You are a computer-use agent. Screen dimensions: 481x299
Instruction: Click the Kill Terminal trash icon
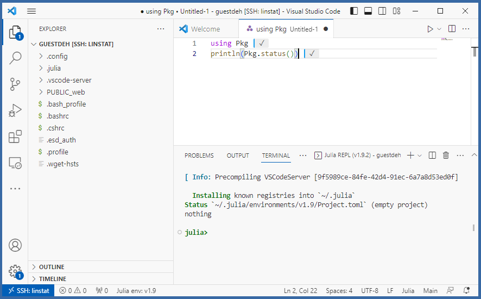446,155
